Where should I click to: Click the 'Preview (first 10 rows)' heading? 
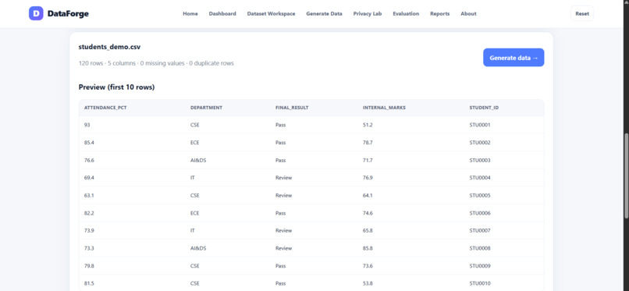click(x=116, y=87)
